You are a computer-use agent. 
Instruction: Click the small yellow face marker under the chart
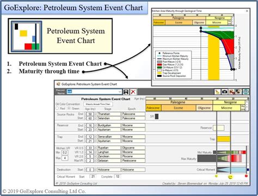[216, 176]
